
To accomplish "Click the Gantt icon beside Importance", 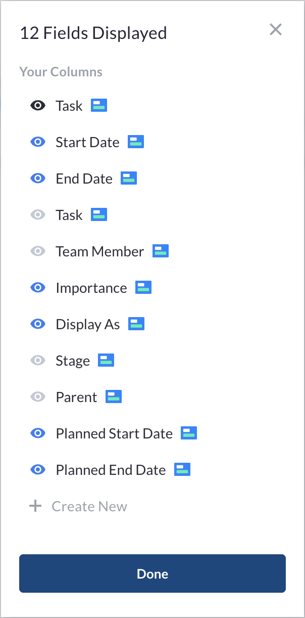I will 143,287.
